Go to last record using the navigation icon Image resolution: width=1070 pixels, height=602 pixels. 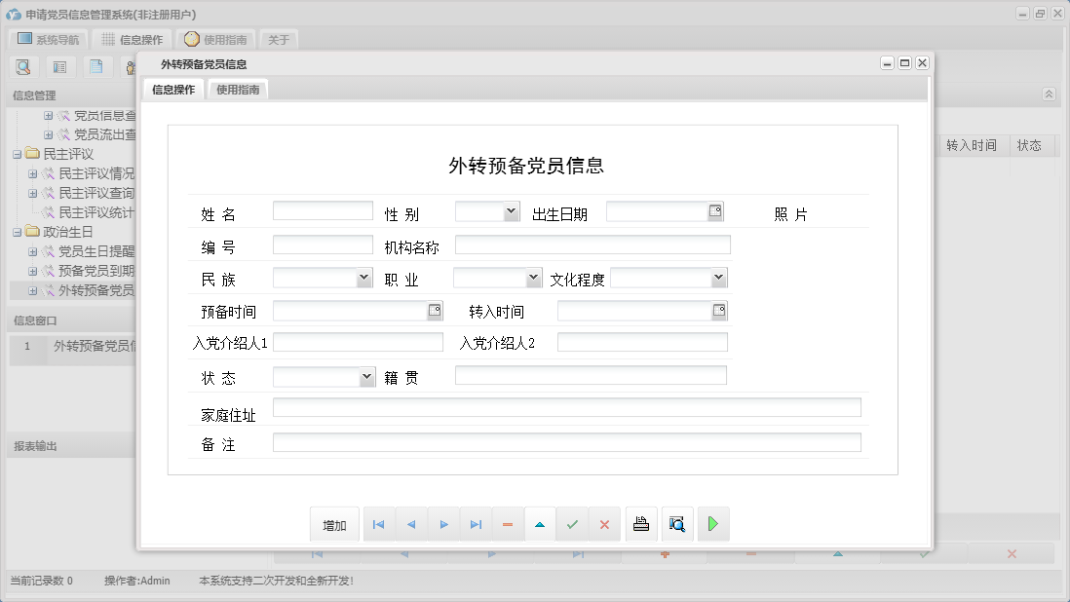point(476,524)
